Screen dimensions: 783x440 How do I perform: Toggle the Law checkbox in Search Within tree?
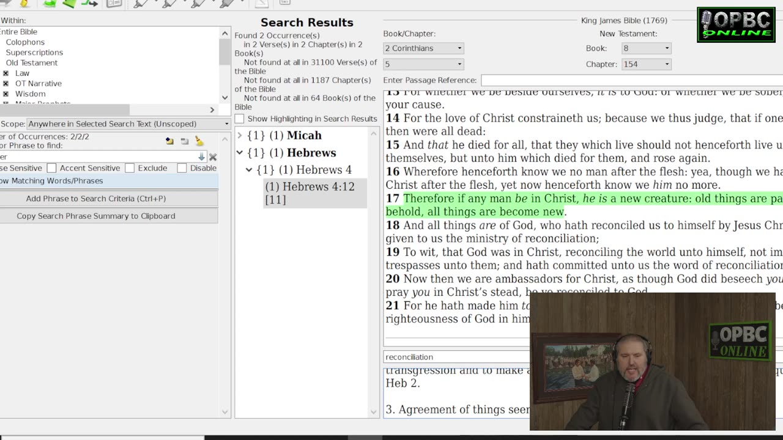tap(6, 73)
